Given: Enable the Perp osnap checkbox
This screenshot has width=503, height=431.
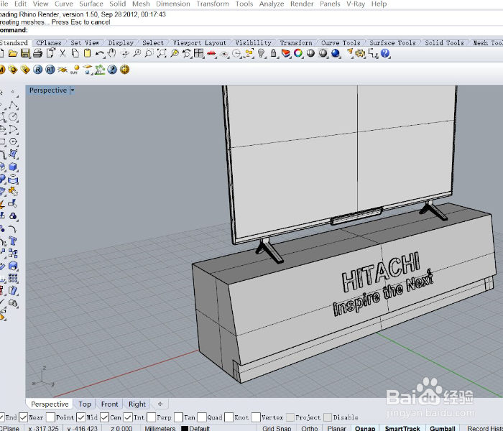Looking at the screenshot, I should pyautogui.click(x=151, y=417).
